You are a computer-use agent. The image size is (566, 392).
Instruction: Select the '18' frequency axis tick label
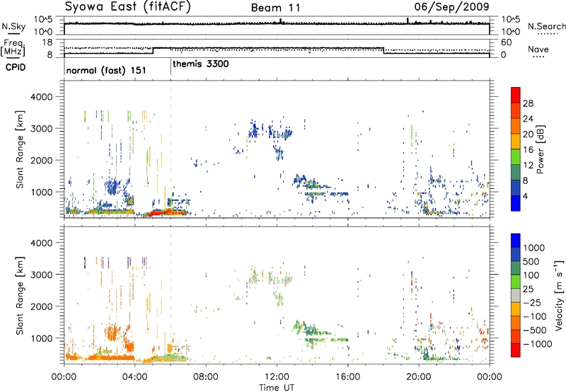tap(47, 42)
